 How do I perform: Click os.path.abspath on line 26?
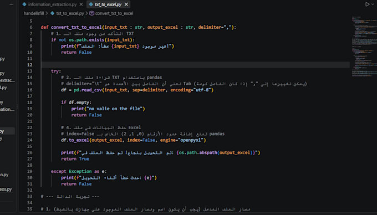click(x=198, y=153)
